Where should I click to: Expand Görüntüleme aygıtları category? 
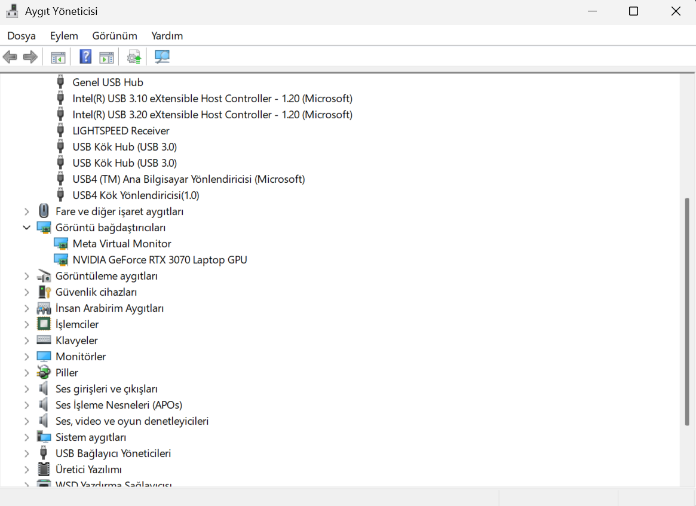(x=27, y=276)
